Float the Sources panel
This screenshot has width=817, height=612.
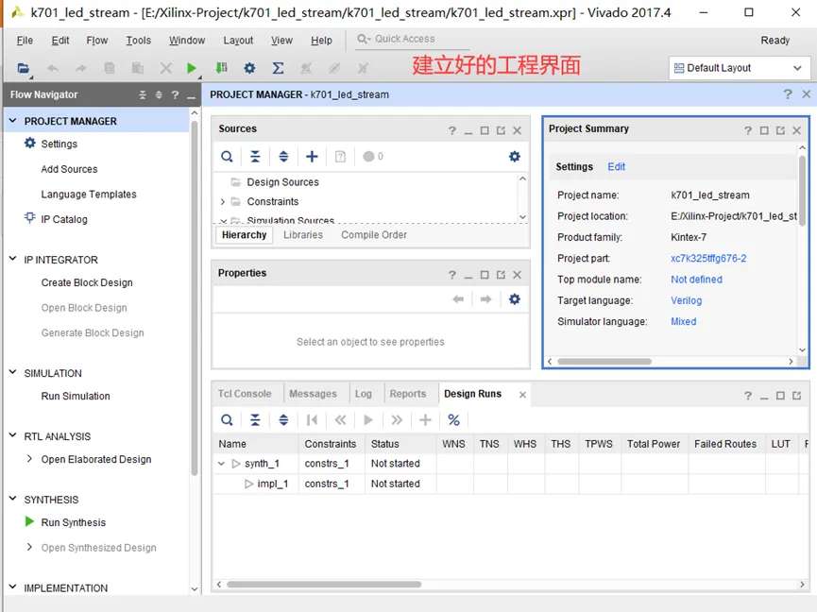pos(501,130)
